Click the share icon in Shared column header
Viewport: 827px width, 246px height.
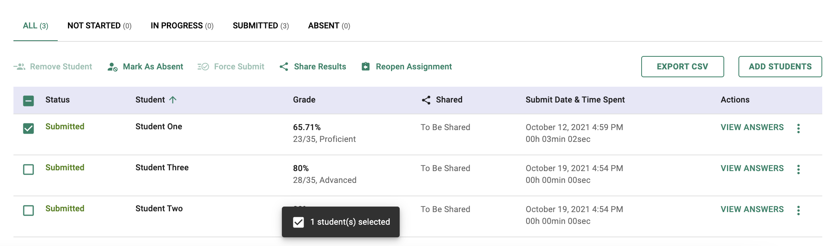click(x=426, y=100)
